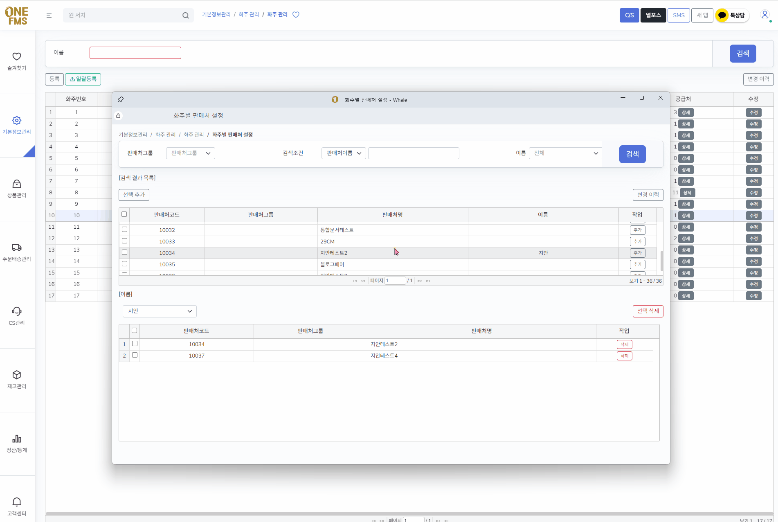
Task: Click the 등록 button in main window
Action: 54,79
